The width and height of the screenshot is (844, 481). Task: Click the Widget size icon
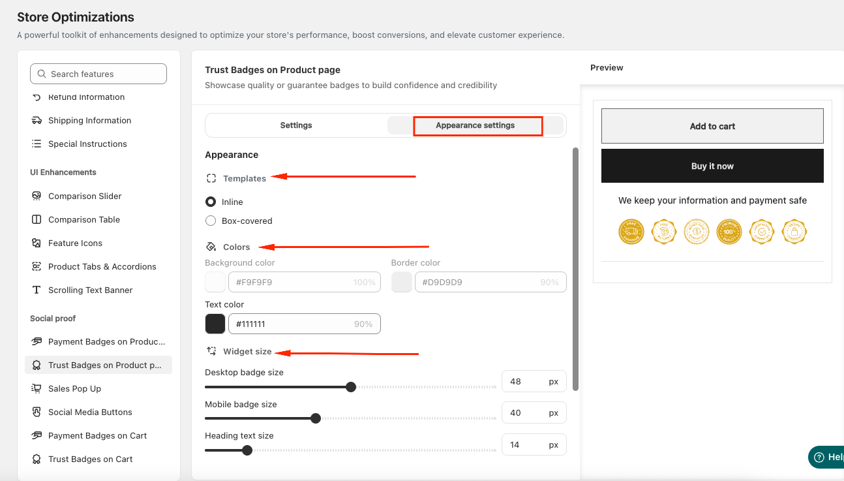[211, 352]
